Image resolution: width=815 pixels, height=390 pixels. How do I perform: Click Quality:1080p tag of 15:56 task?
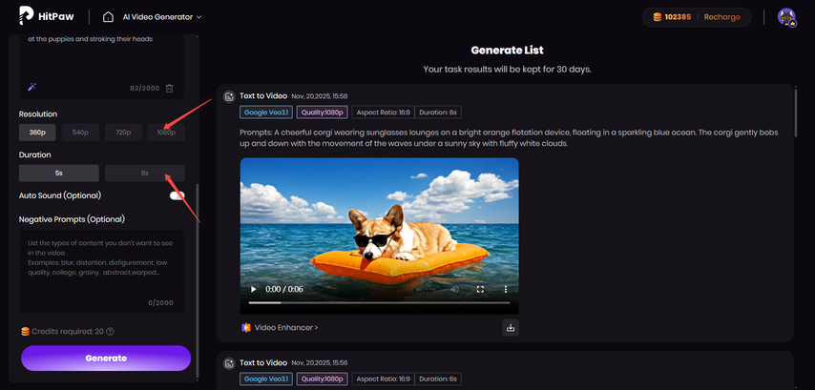[x=323, y=380]
